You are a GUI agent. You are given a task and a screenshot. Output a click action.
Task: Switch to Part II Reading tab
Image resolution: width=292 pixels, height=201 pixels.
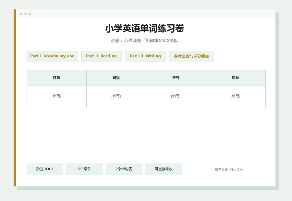102,57
